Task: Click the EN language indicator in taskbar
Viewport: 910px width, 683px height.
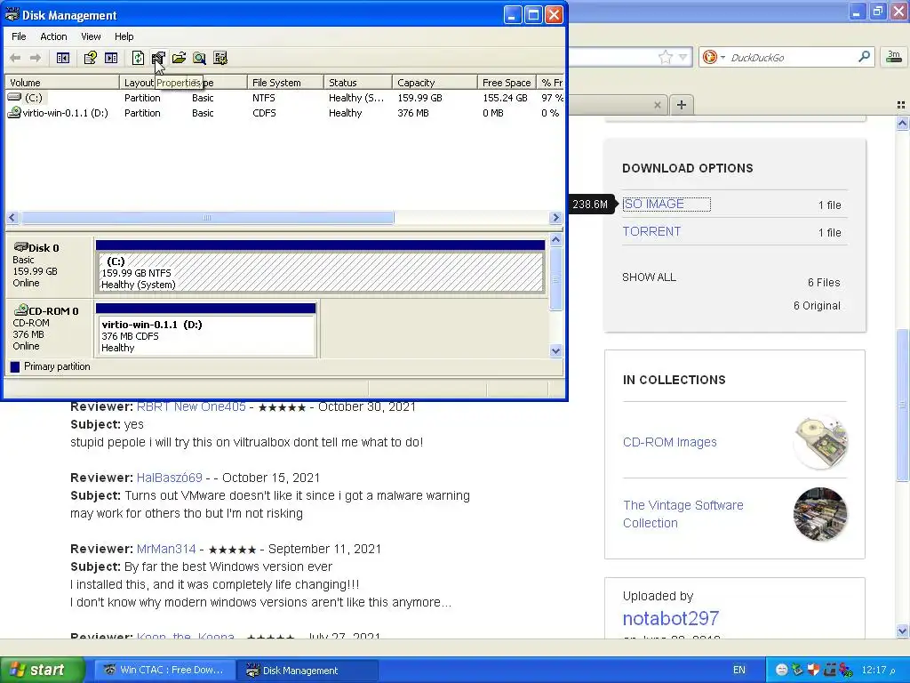Action: point(738,670)
